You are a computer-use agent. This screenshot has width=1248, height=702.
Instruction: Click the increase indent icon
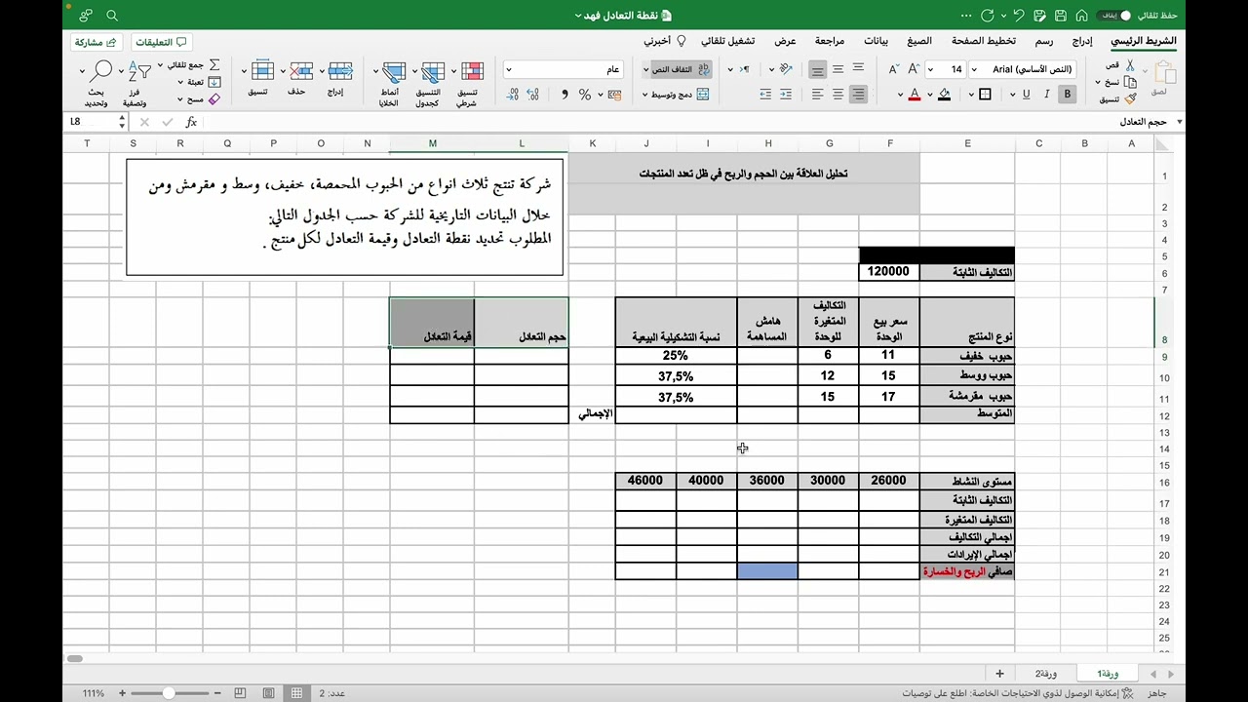pos(786,95)
